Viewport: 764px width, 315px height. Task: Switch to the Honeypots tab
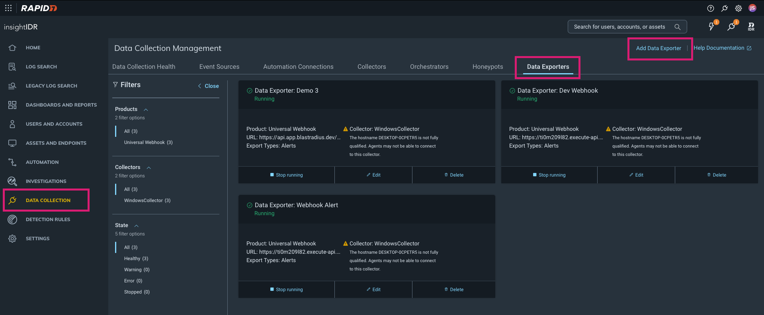[x=487, y=67]
